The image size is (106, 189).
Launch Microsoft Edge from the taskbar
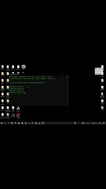click(15, 123)
